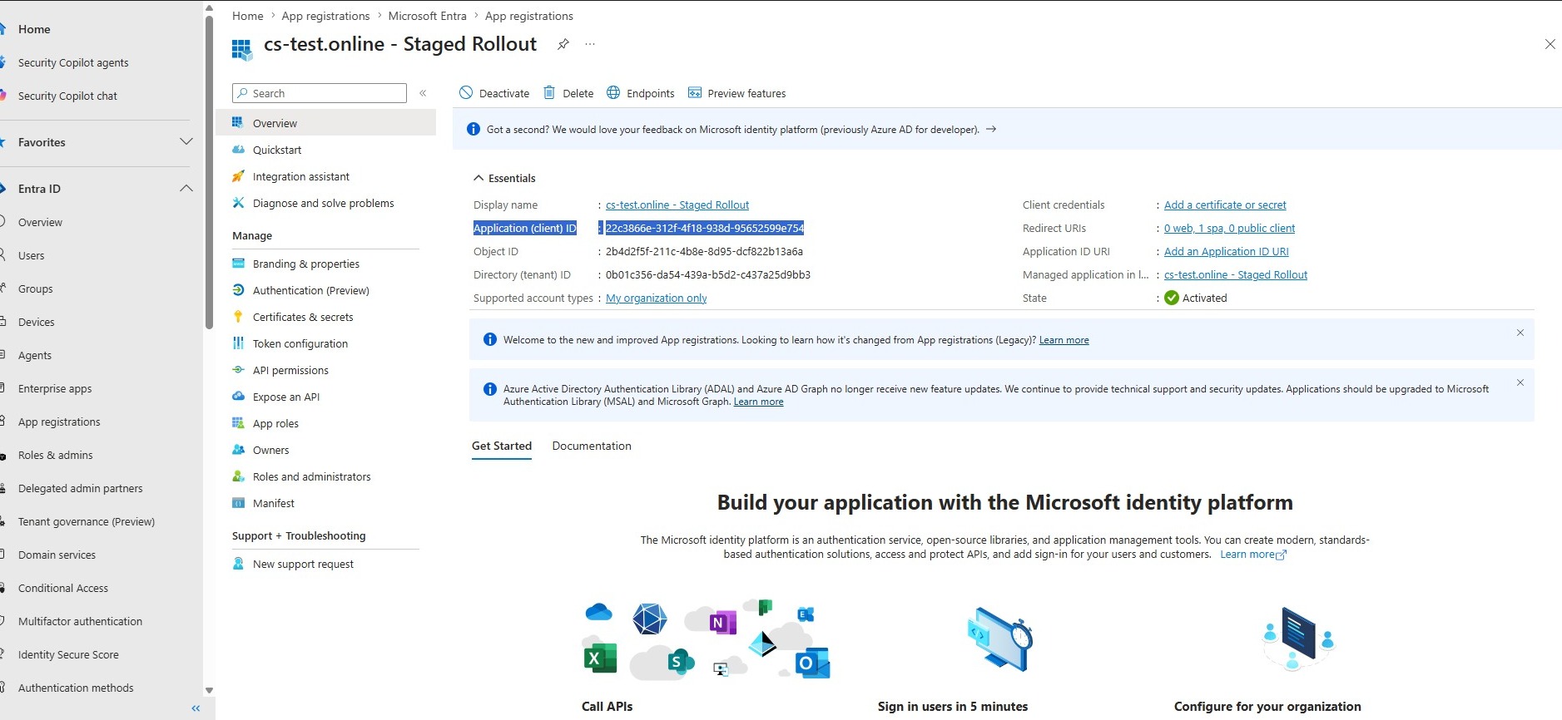
Task: Collapse the Essentials section
Action: (x=479, y=178)
